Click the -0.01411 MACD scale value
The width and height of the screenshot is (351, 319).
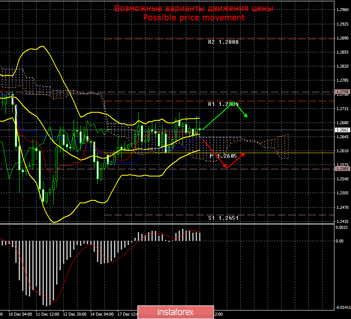point(343,308)
